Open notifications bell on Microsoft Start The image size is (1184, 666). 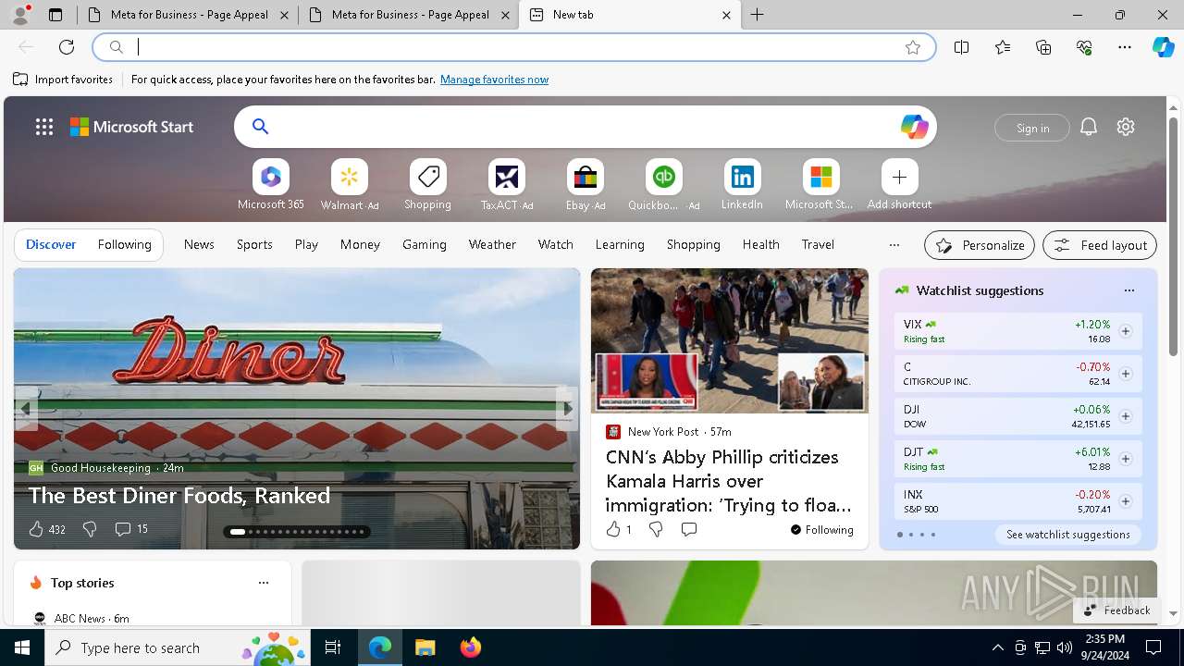1089,127
